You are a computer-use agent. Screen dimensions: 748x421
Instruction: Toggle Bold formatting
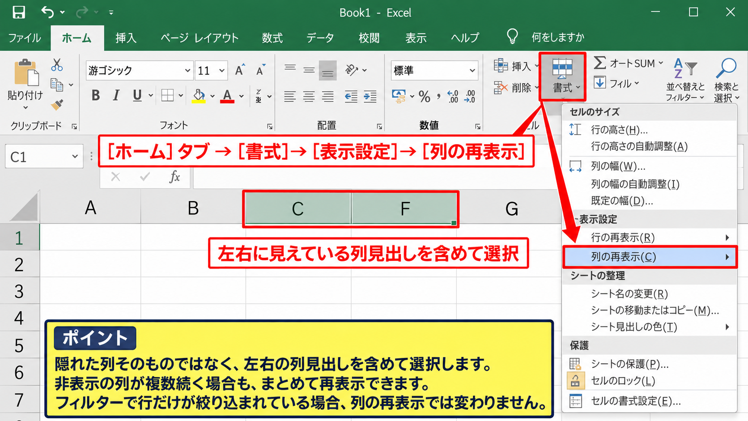(95, 95)
